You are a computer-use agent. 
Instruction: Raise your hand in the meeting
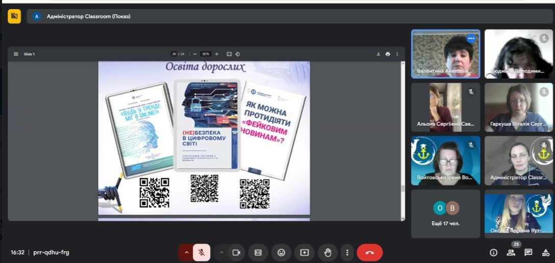[328, 252]
